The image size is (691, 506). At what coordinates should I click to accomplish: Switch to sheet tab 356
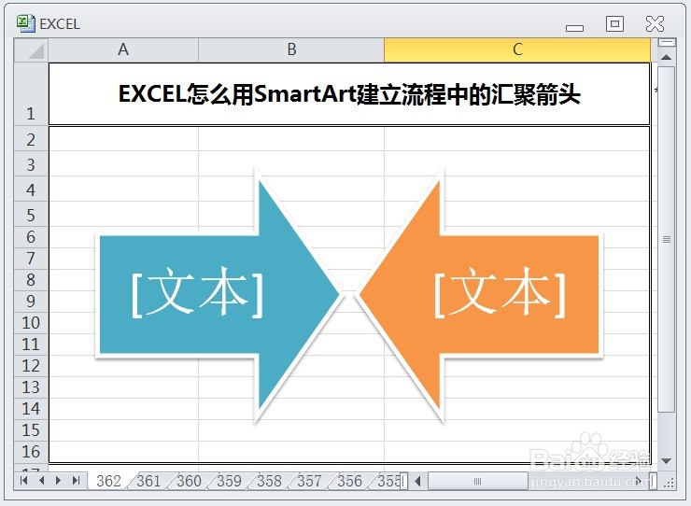[349, 481]
